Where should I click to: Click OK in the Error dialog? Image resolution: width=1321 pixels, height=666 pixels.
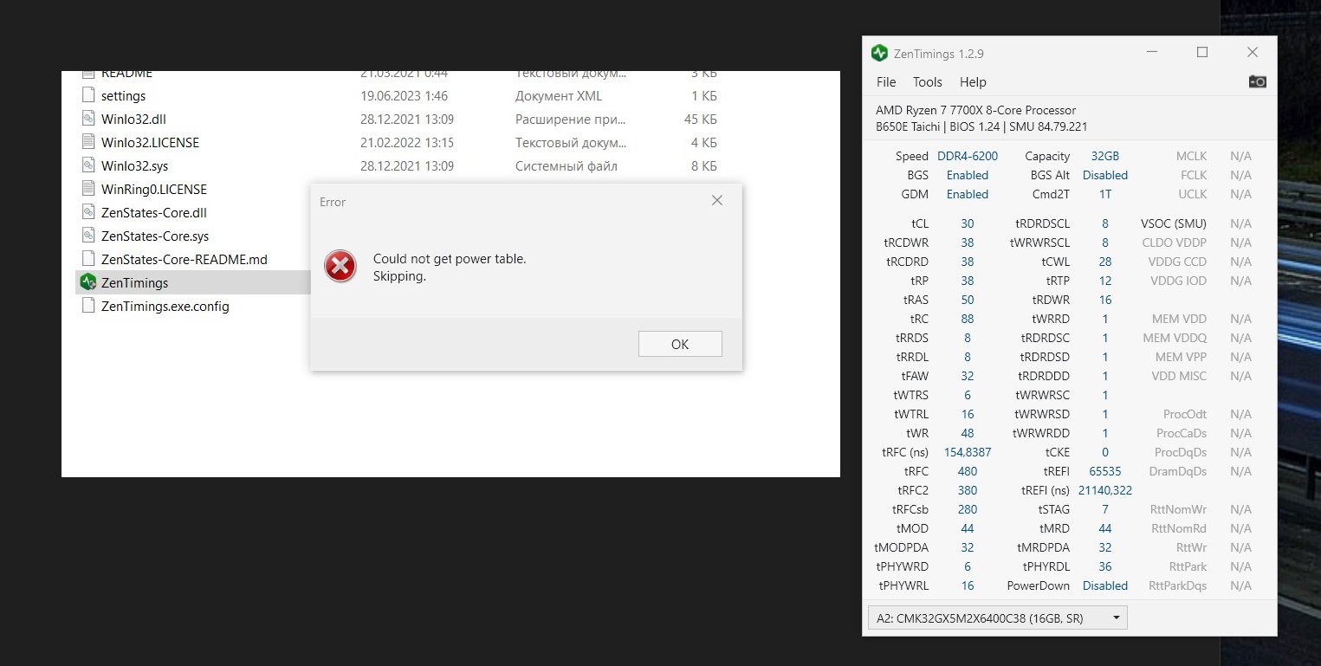tap(680, 344)
